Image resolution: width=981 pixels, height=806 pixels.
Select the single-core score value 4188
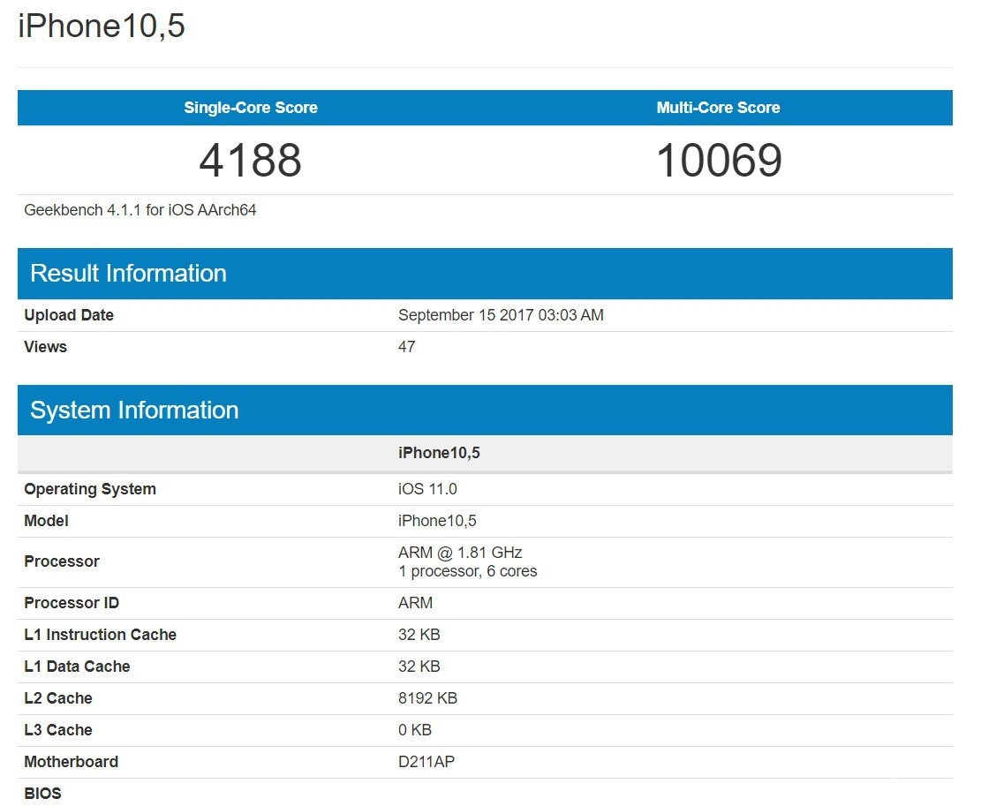251,161
